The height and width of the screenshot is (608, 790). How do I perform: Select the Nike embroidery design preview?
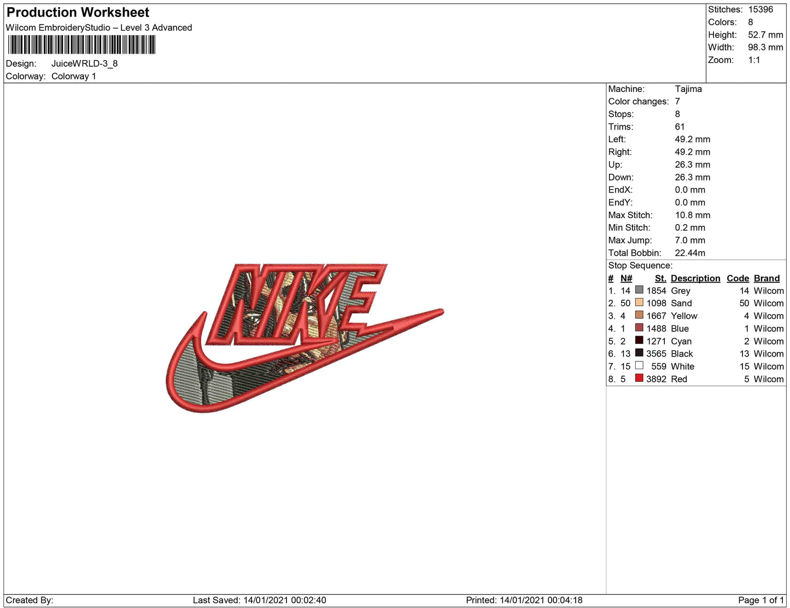click(304, 336)
